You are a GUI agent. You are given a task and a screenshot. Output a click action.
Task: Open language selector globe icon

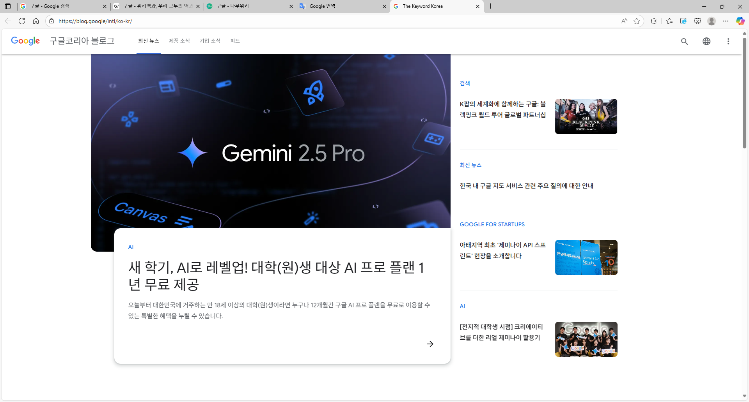click(x=706, y=41)
